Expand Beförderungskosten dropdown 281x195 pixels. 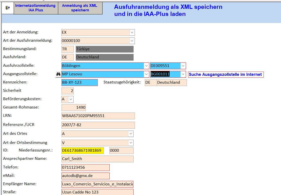point(71,99)
